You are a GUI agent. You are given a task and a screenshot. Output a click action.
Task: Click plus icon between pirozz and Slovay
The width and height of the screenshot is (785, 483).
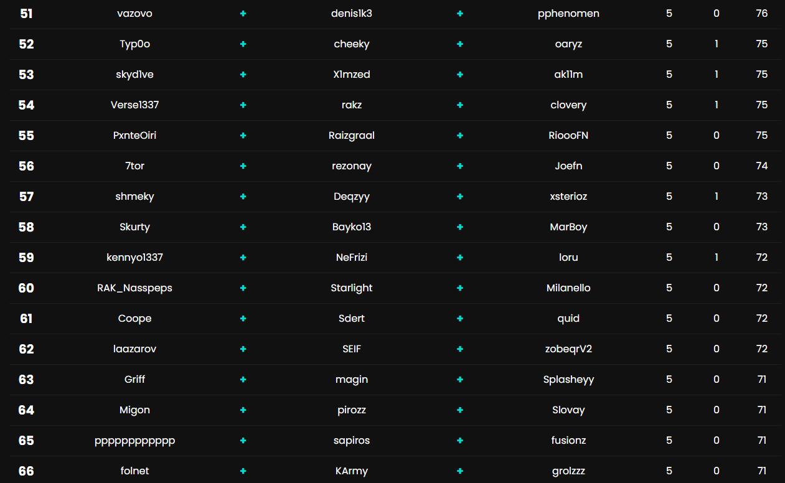point(460,410)
